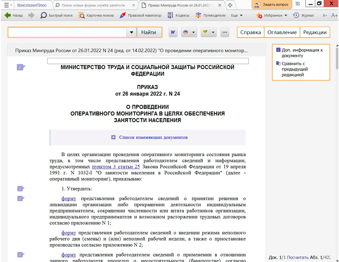Open the dropdown arrow next to Избранное

tap(286, 15)
